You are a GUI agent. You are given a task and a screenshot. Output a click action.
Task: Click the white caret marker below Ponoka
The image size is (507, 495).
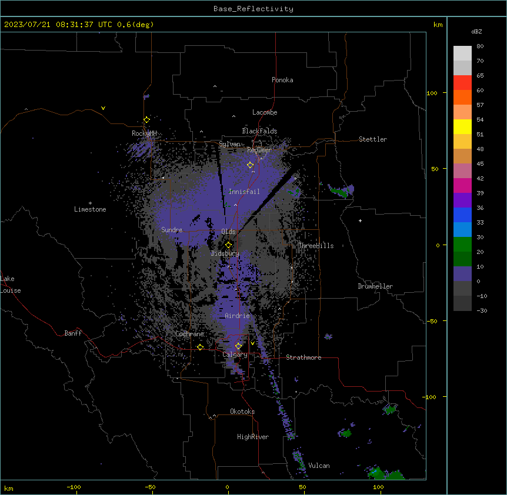(215, 86)
